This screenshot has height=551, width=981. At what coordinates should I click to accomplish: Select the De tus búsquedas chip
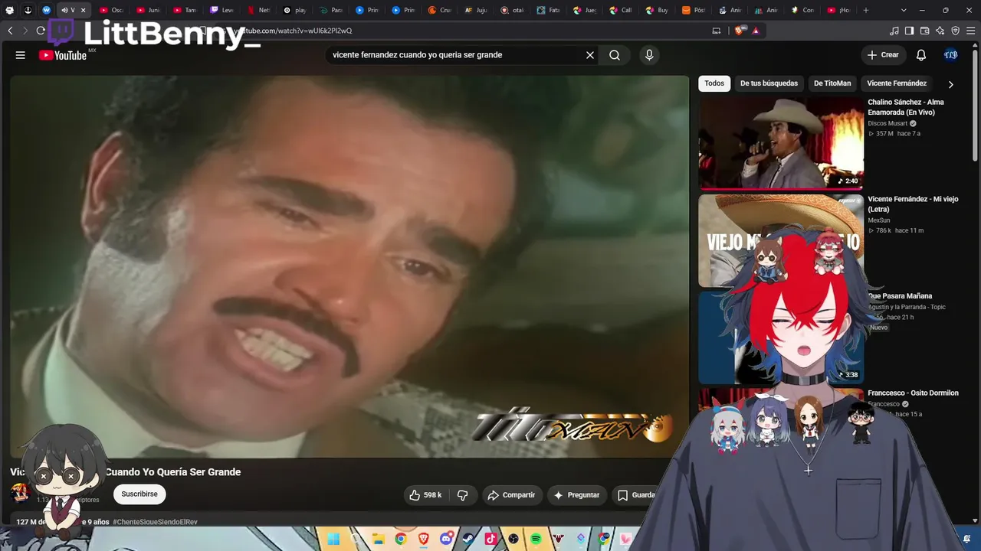(x=769, y=83)
